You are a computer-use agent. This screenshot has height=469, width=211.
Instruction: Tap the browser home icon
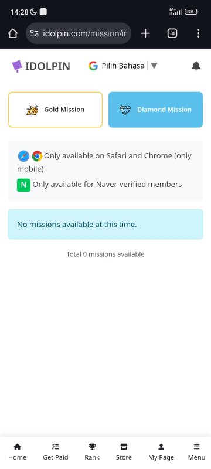(x=13, y=33)
